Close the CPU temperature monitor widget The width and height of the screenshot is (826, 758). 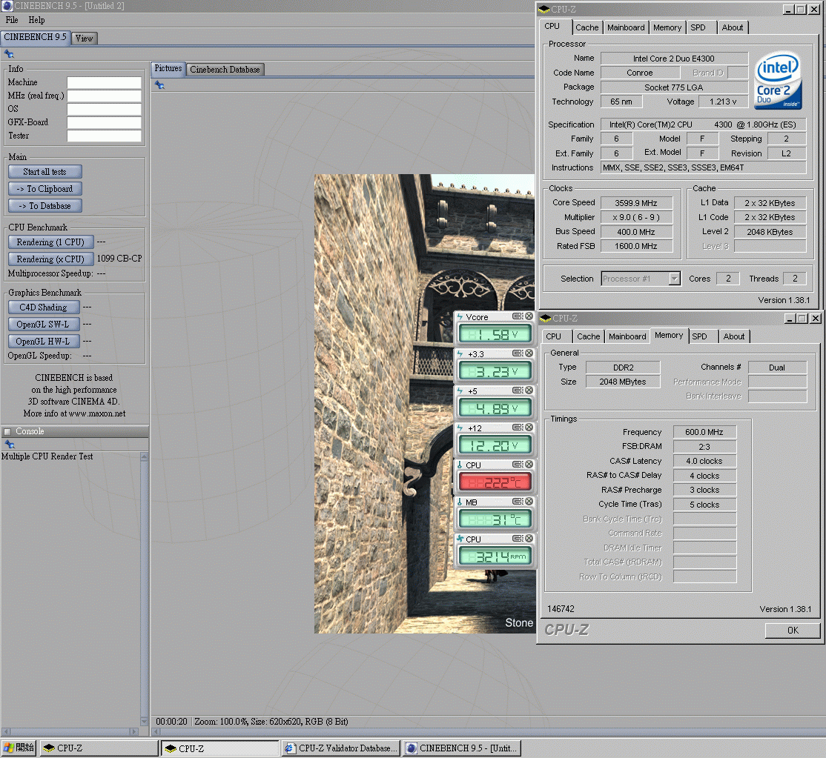[529, 465]
